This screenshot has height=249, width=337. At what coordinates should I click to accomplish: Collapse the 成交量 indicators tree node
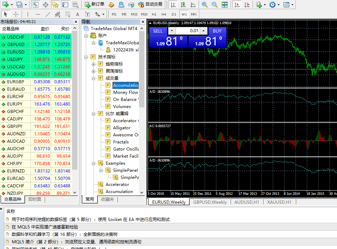(93, 78)
